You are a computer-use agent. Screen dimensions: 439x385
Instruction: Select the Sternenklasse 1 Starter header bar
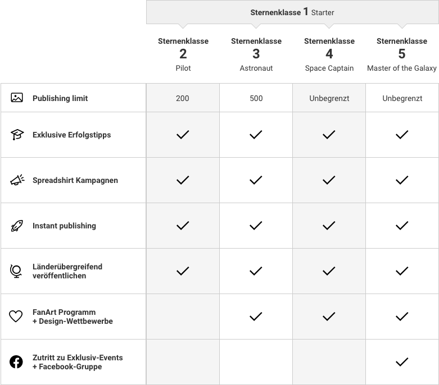click(x=292, y=12)
